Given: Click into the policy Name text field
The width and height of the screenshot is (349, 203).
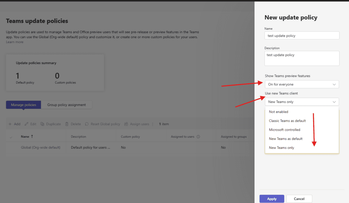Looking at the screenshot, I should point(302,35).
